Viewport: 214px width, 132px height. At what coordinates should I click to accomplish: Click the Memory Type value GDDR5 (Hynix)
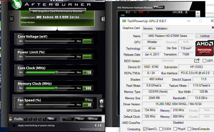158,92
